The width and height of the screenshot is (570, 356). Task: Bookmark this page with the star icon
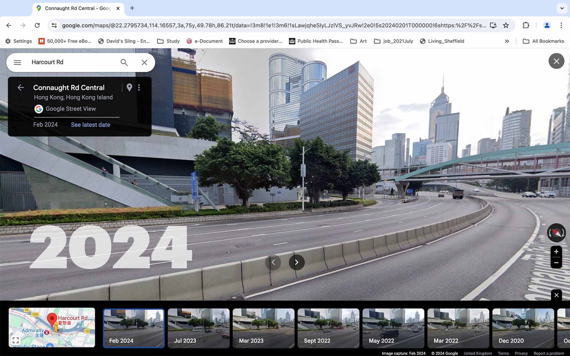506,25
